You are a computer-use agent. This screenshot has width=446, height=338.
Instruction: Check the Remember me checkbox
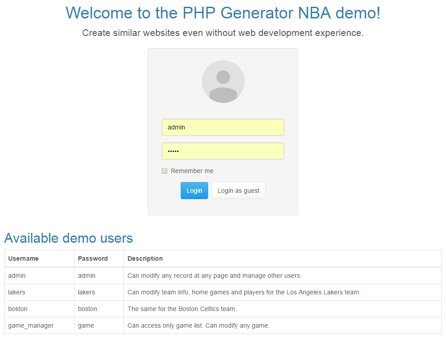tap(164, 171)
